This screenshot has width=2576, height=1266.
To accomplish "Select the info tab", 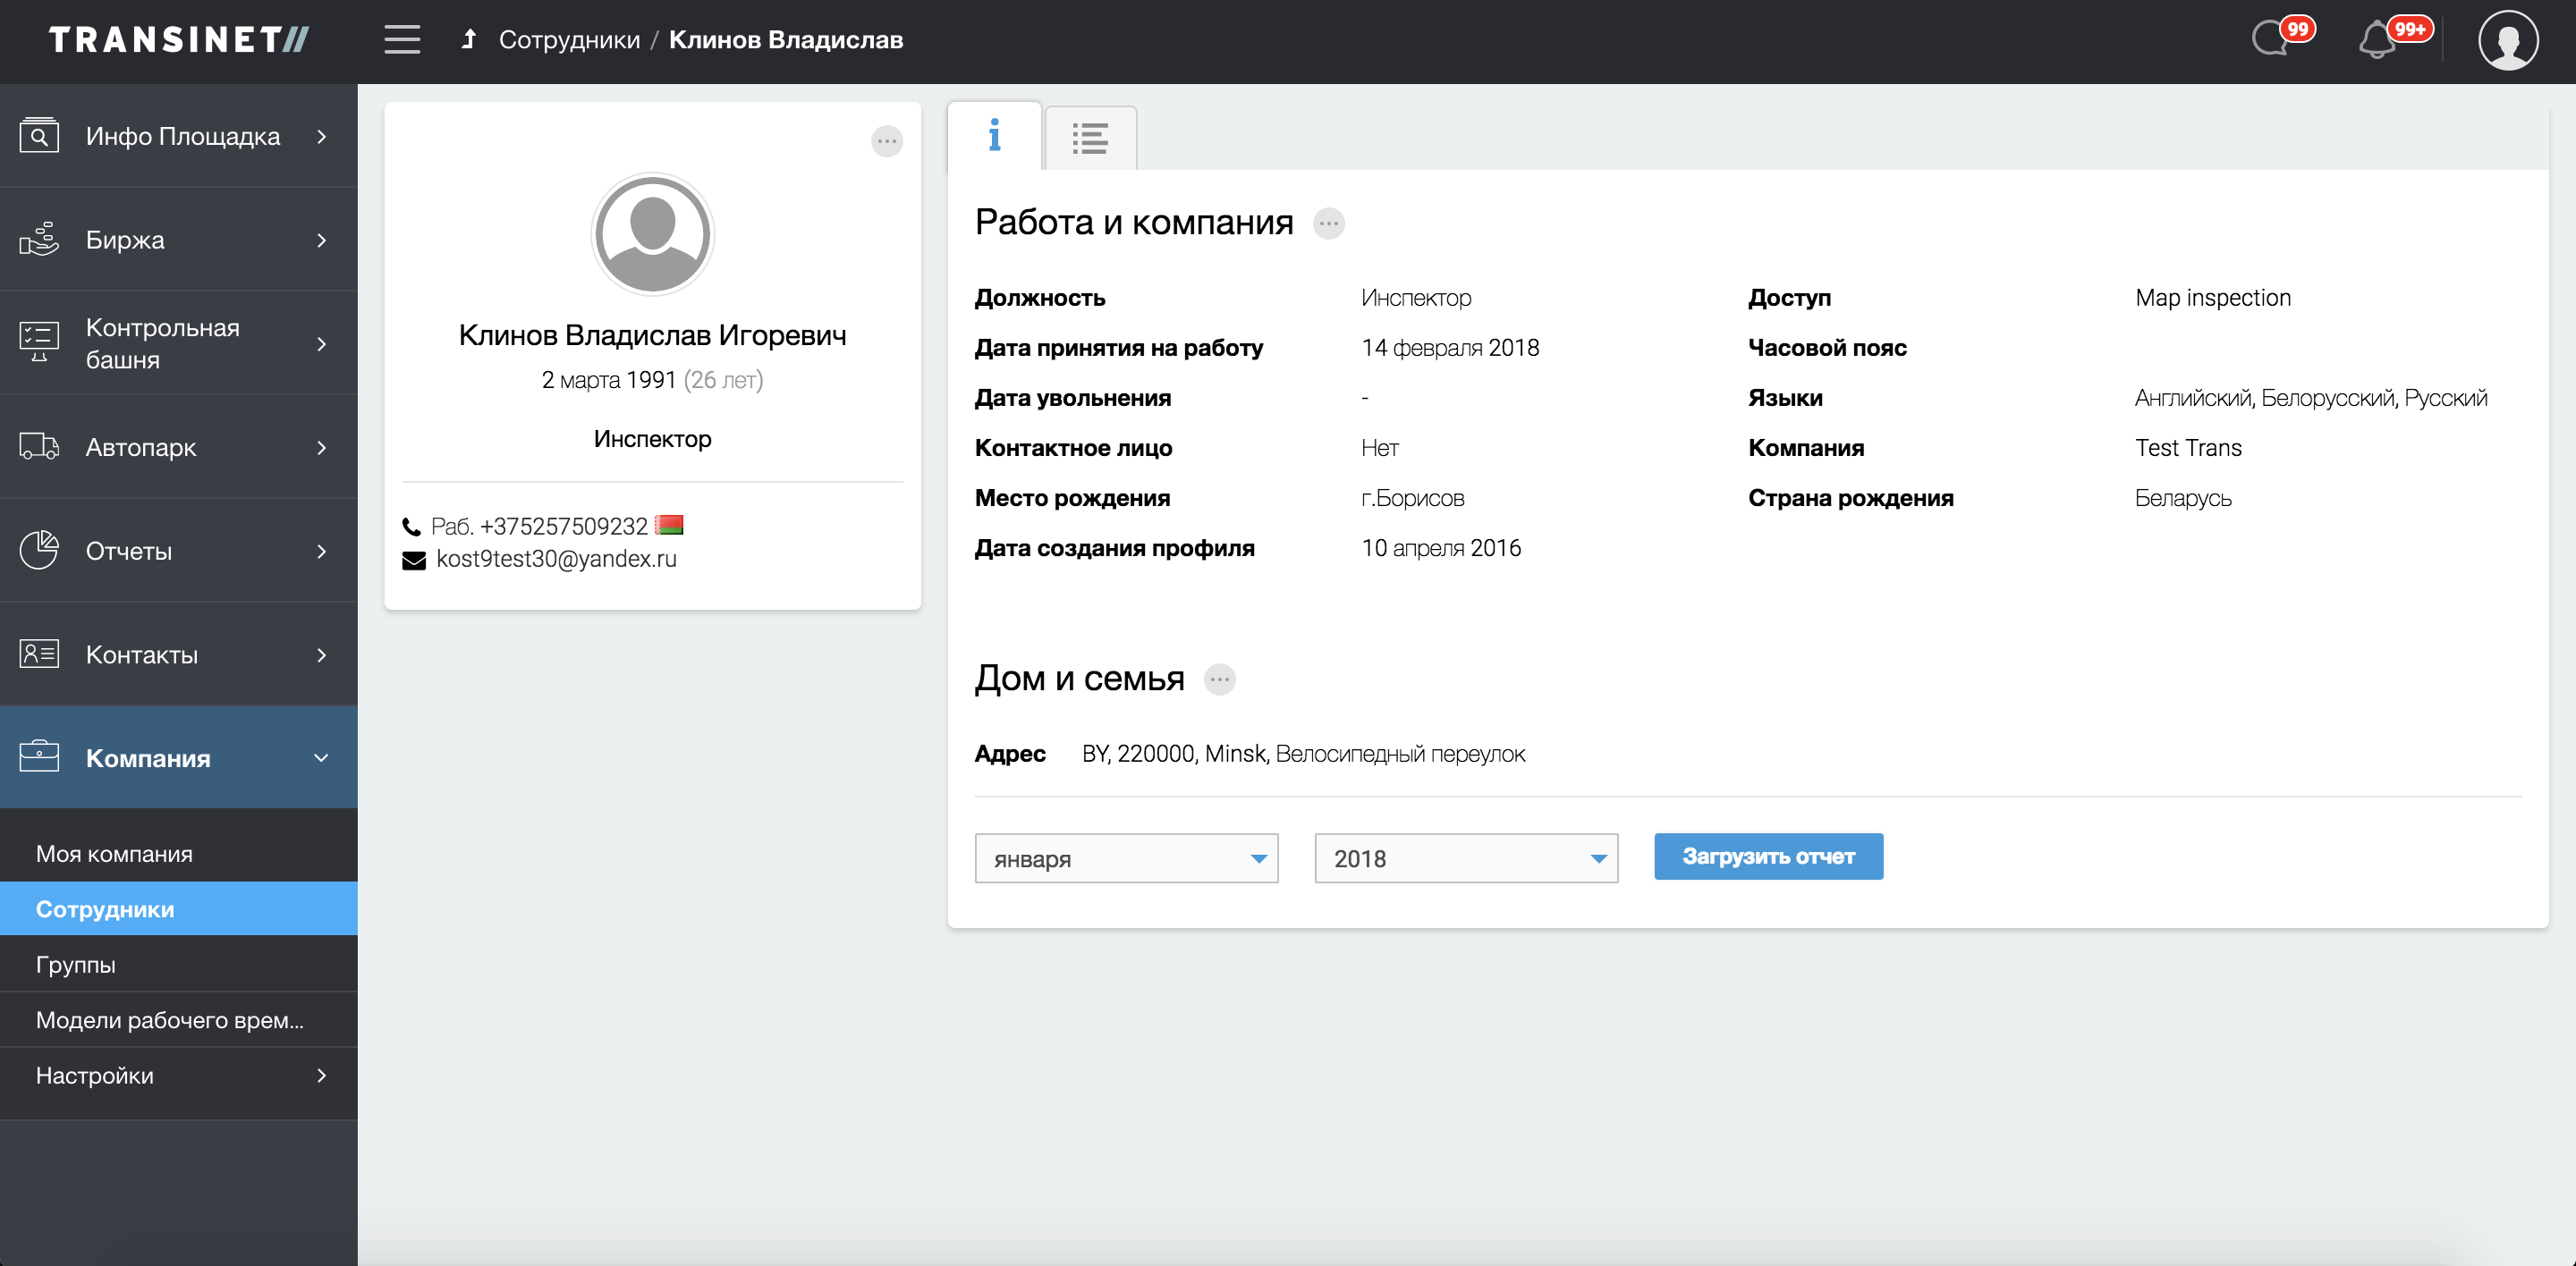I will click(x=994, y=136).
